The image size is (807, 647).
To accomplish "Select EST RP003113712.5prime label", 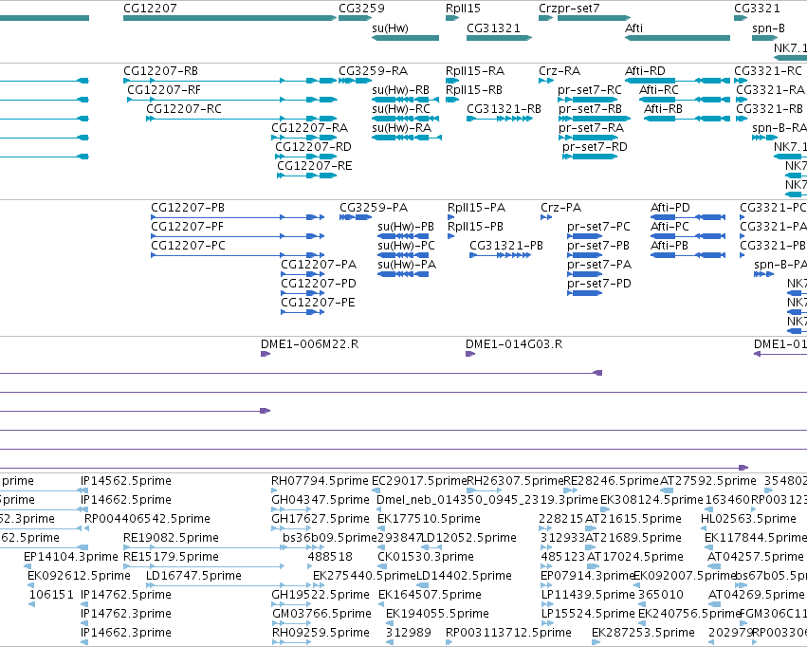I will 508,633.
